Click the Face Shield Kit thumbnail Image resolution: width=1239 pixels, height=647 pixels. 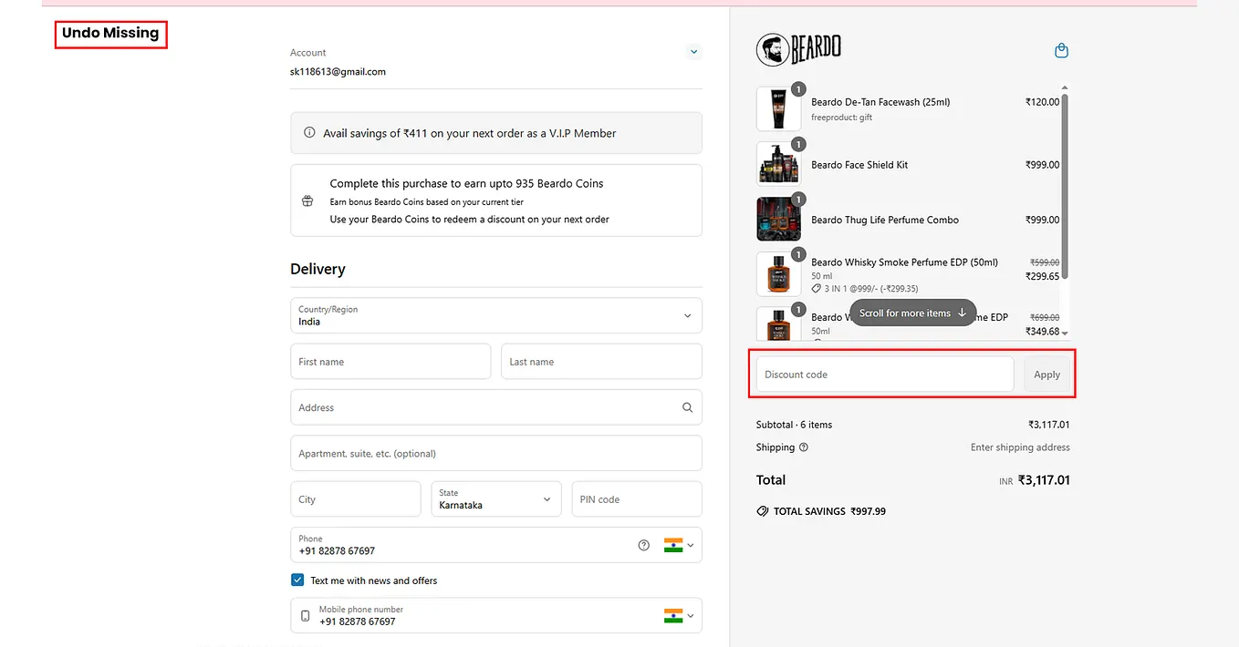click(778, 164)
